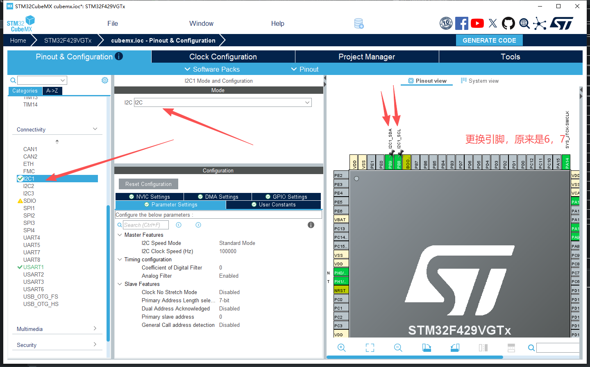The image size is (590, 367).
Task: Click the STM32CubeMX logo
Action: point(20,24)
